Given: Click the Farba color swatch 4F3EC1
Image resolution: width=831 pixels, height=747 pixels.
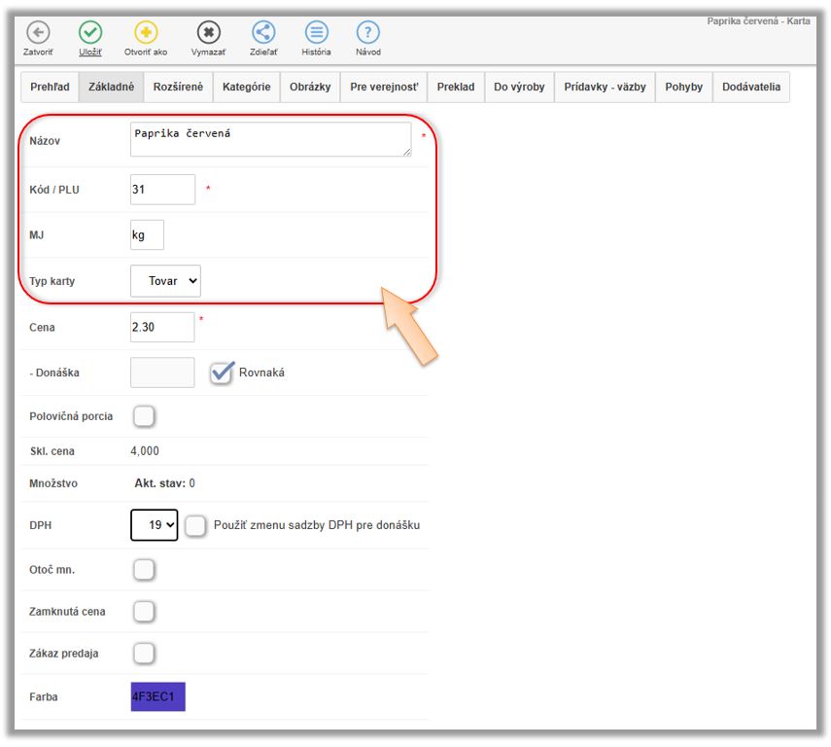Looking at the screenshot, I should pyautogui.click(x=158, y=696).
